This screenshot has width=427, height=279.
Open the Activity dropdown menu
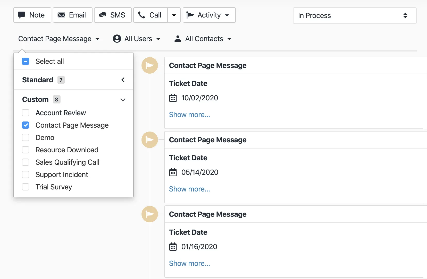209,15
